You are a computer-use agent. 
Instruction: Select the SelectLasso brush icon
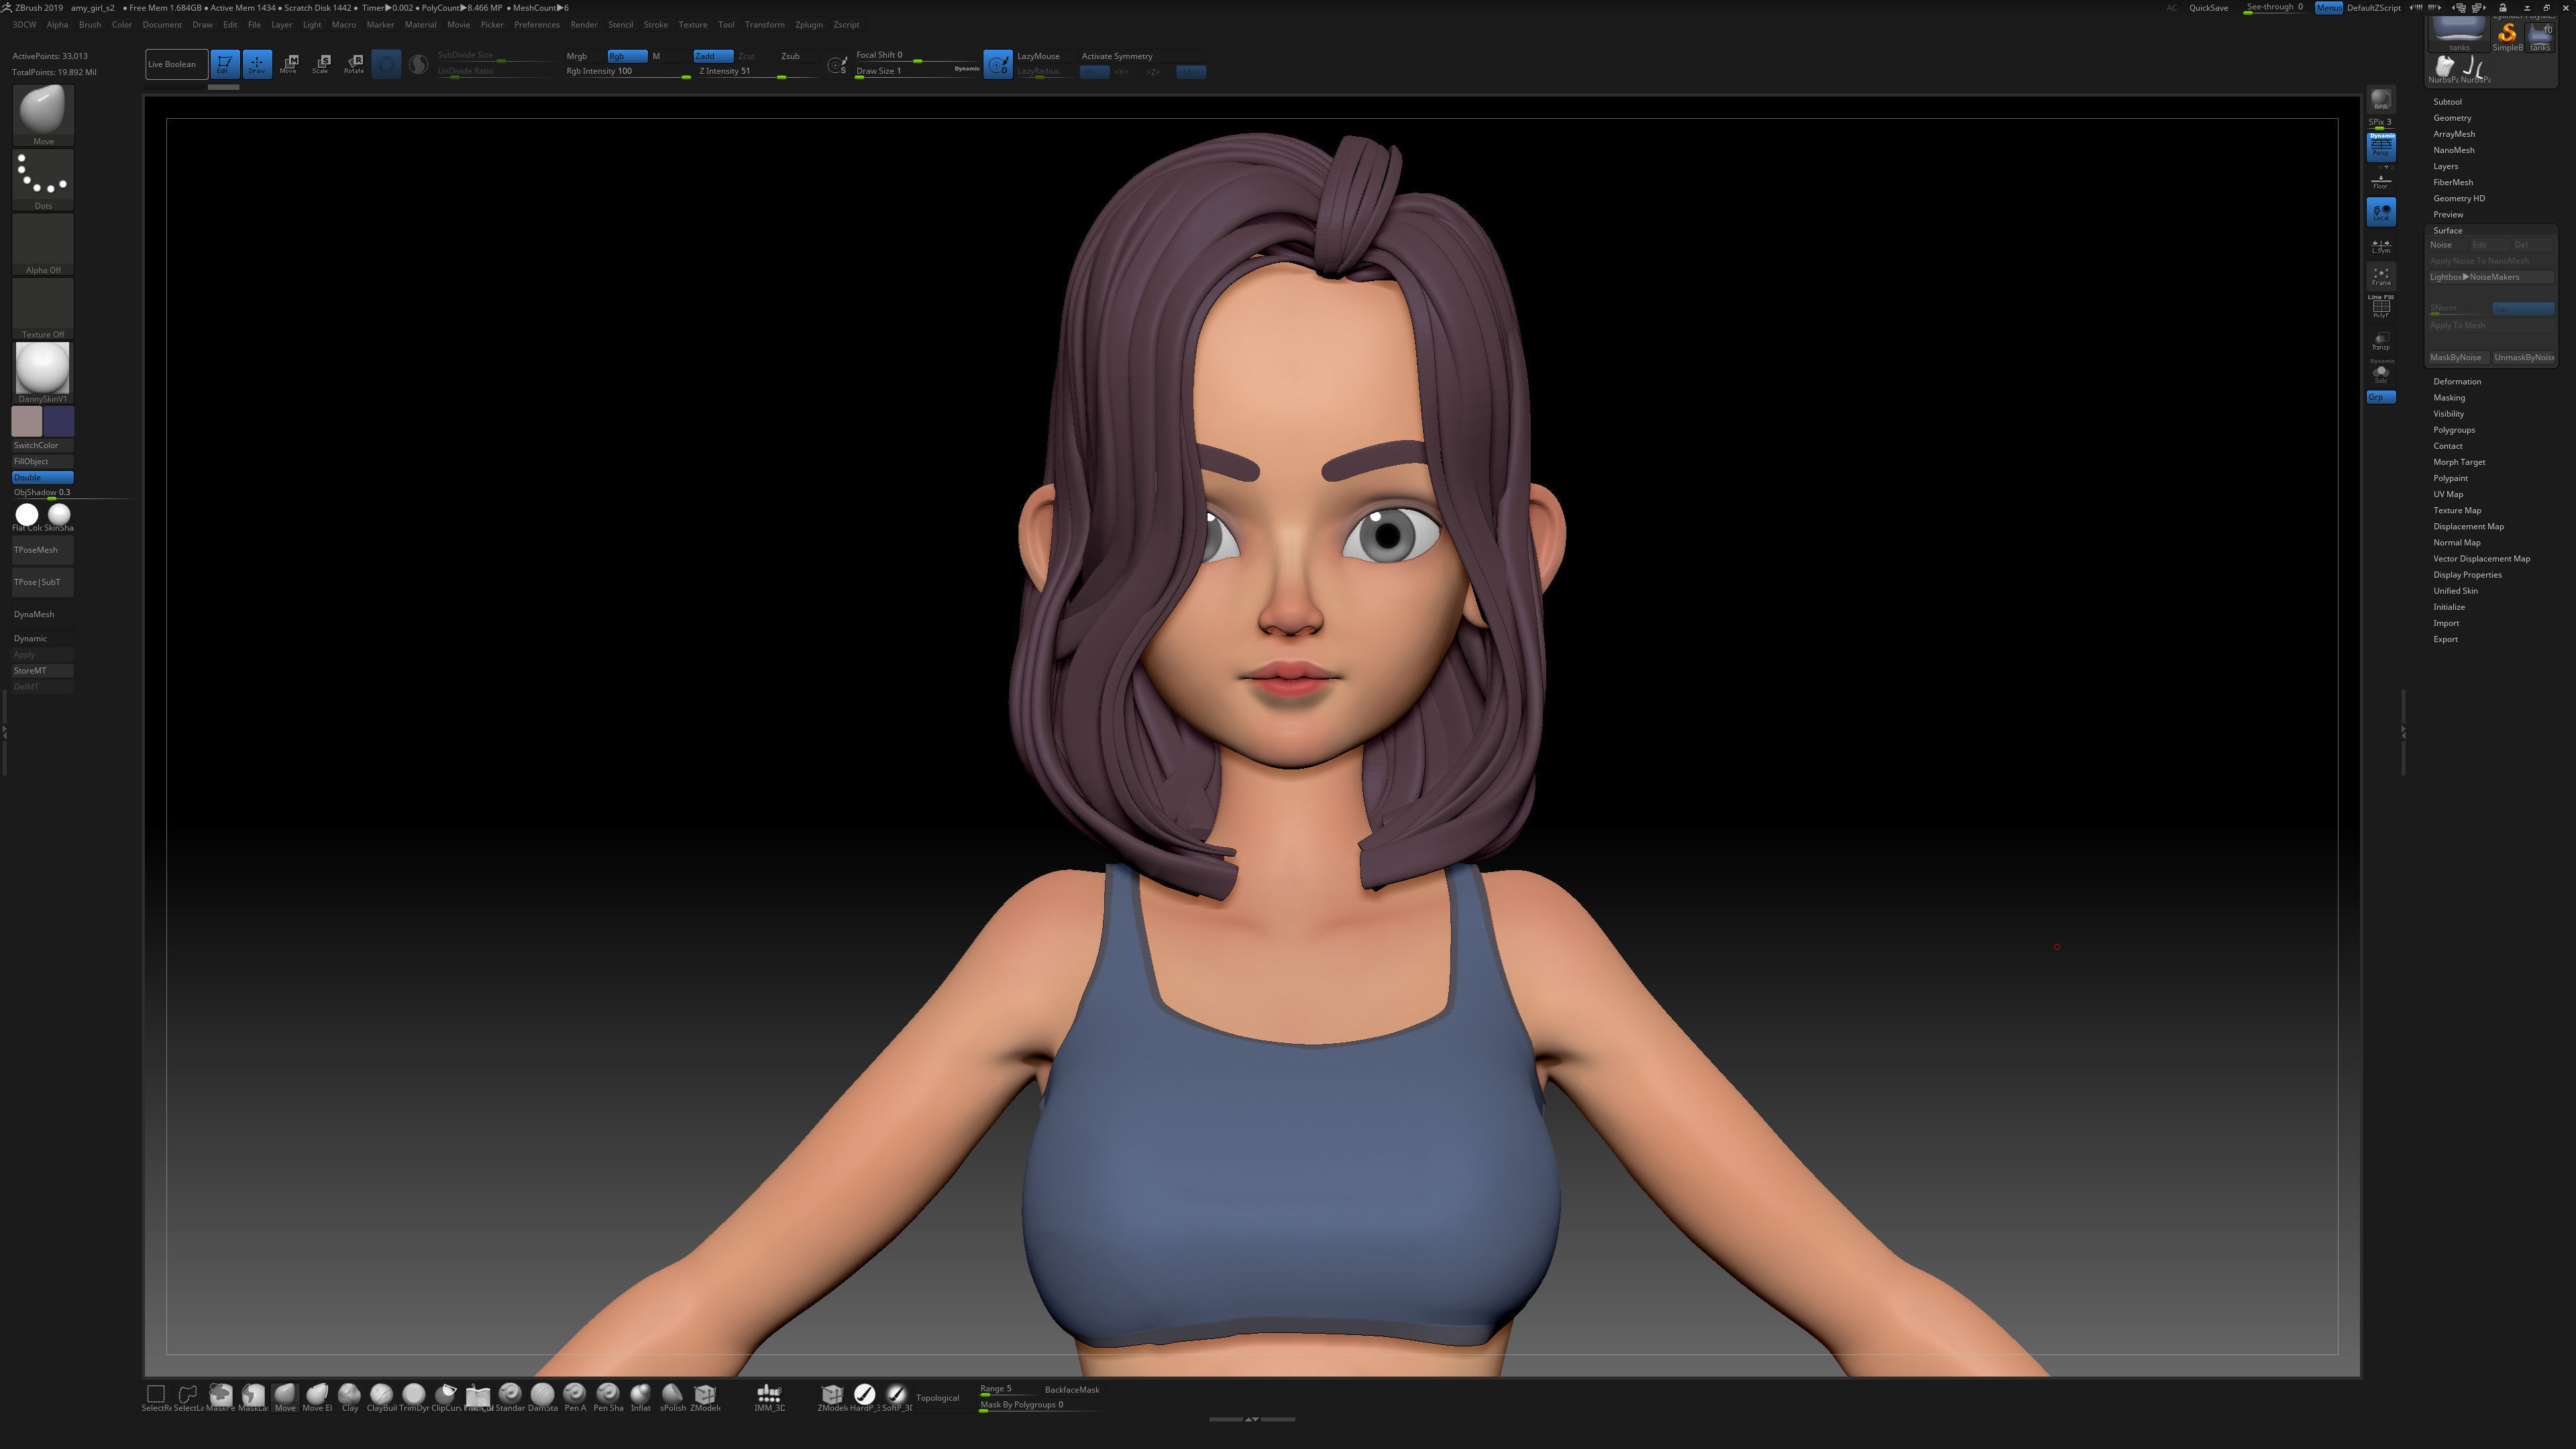coord(188,1397)
